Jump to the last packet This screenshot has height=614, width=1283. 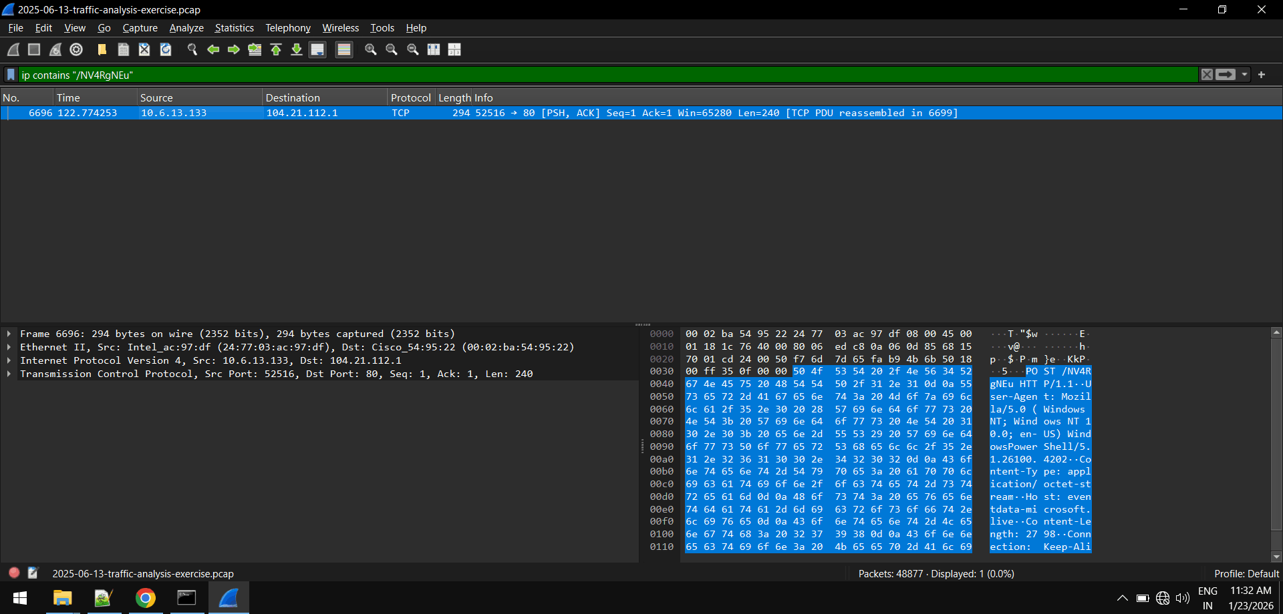pyautogui.click(x=297, y=49)
